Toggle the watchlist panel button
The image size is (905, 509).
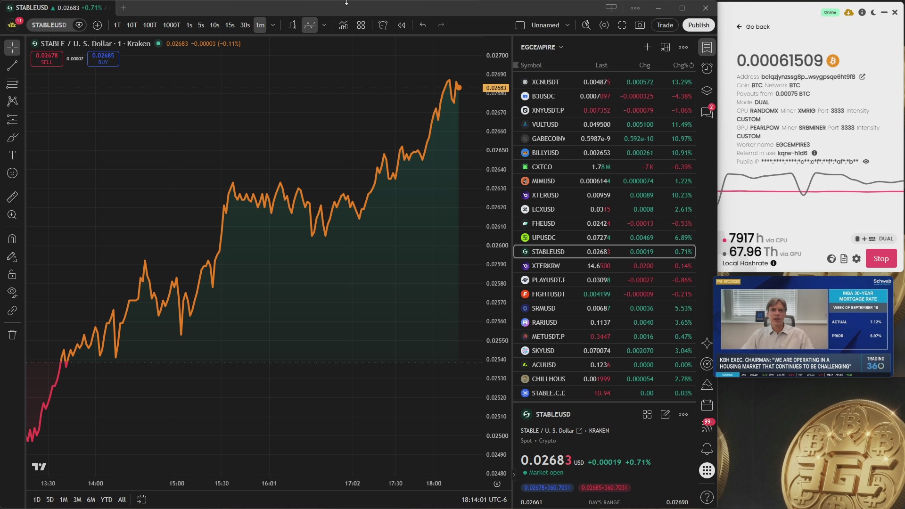tap(707, 47)
